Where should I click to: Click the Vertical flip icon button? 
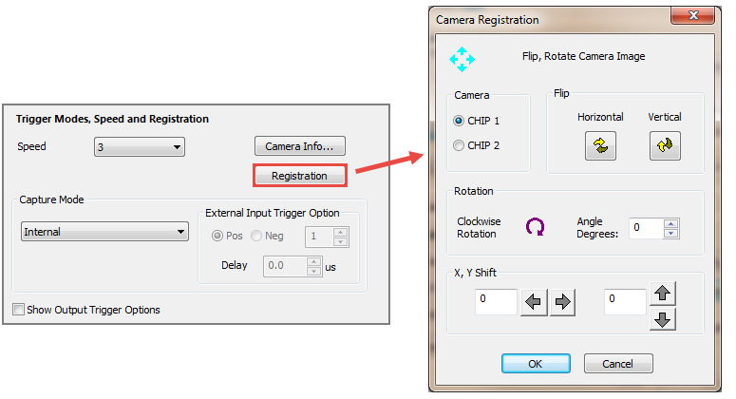[x=664, y=145]
